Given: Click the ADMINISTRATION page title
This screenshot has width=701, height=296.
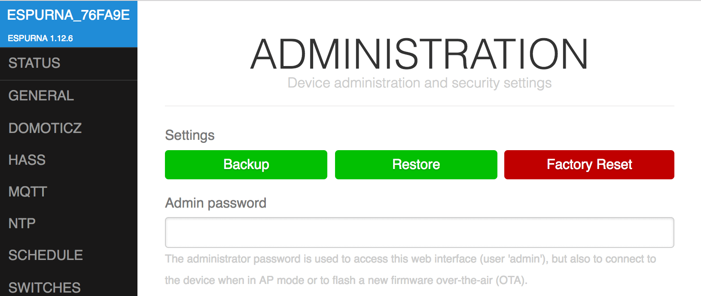Looking at the screenshot, I should pyautogui.click(x=419, y=54).
